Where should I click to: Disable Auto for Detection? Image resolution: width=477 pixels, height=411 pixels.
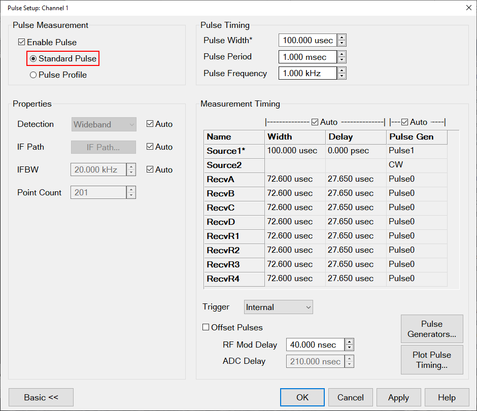click(x=150, y=124)
